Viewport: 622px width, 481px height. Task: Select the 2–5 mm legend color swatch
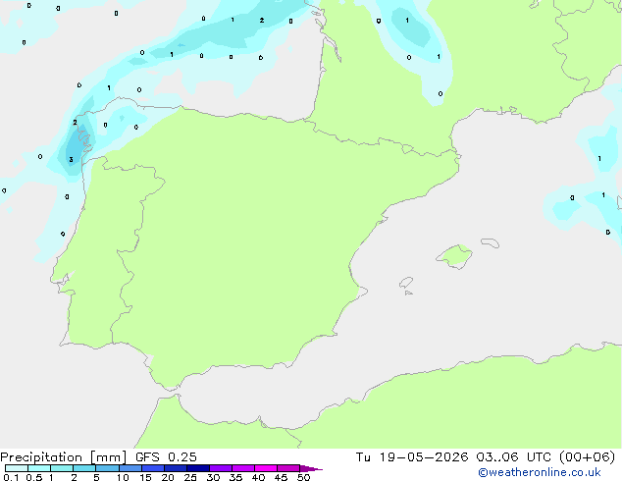[x=84, y=468]
